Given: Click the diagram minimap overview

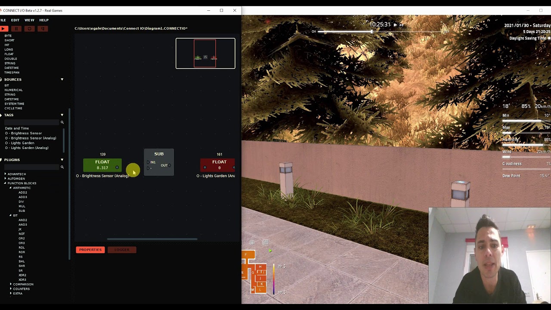Looking at the screenshot, I should click(205, 53).
